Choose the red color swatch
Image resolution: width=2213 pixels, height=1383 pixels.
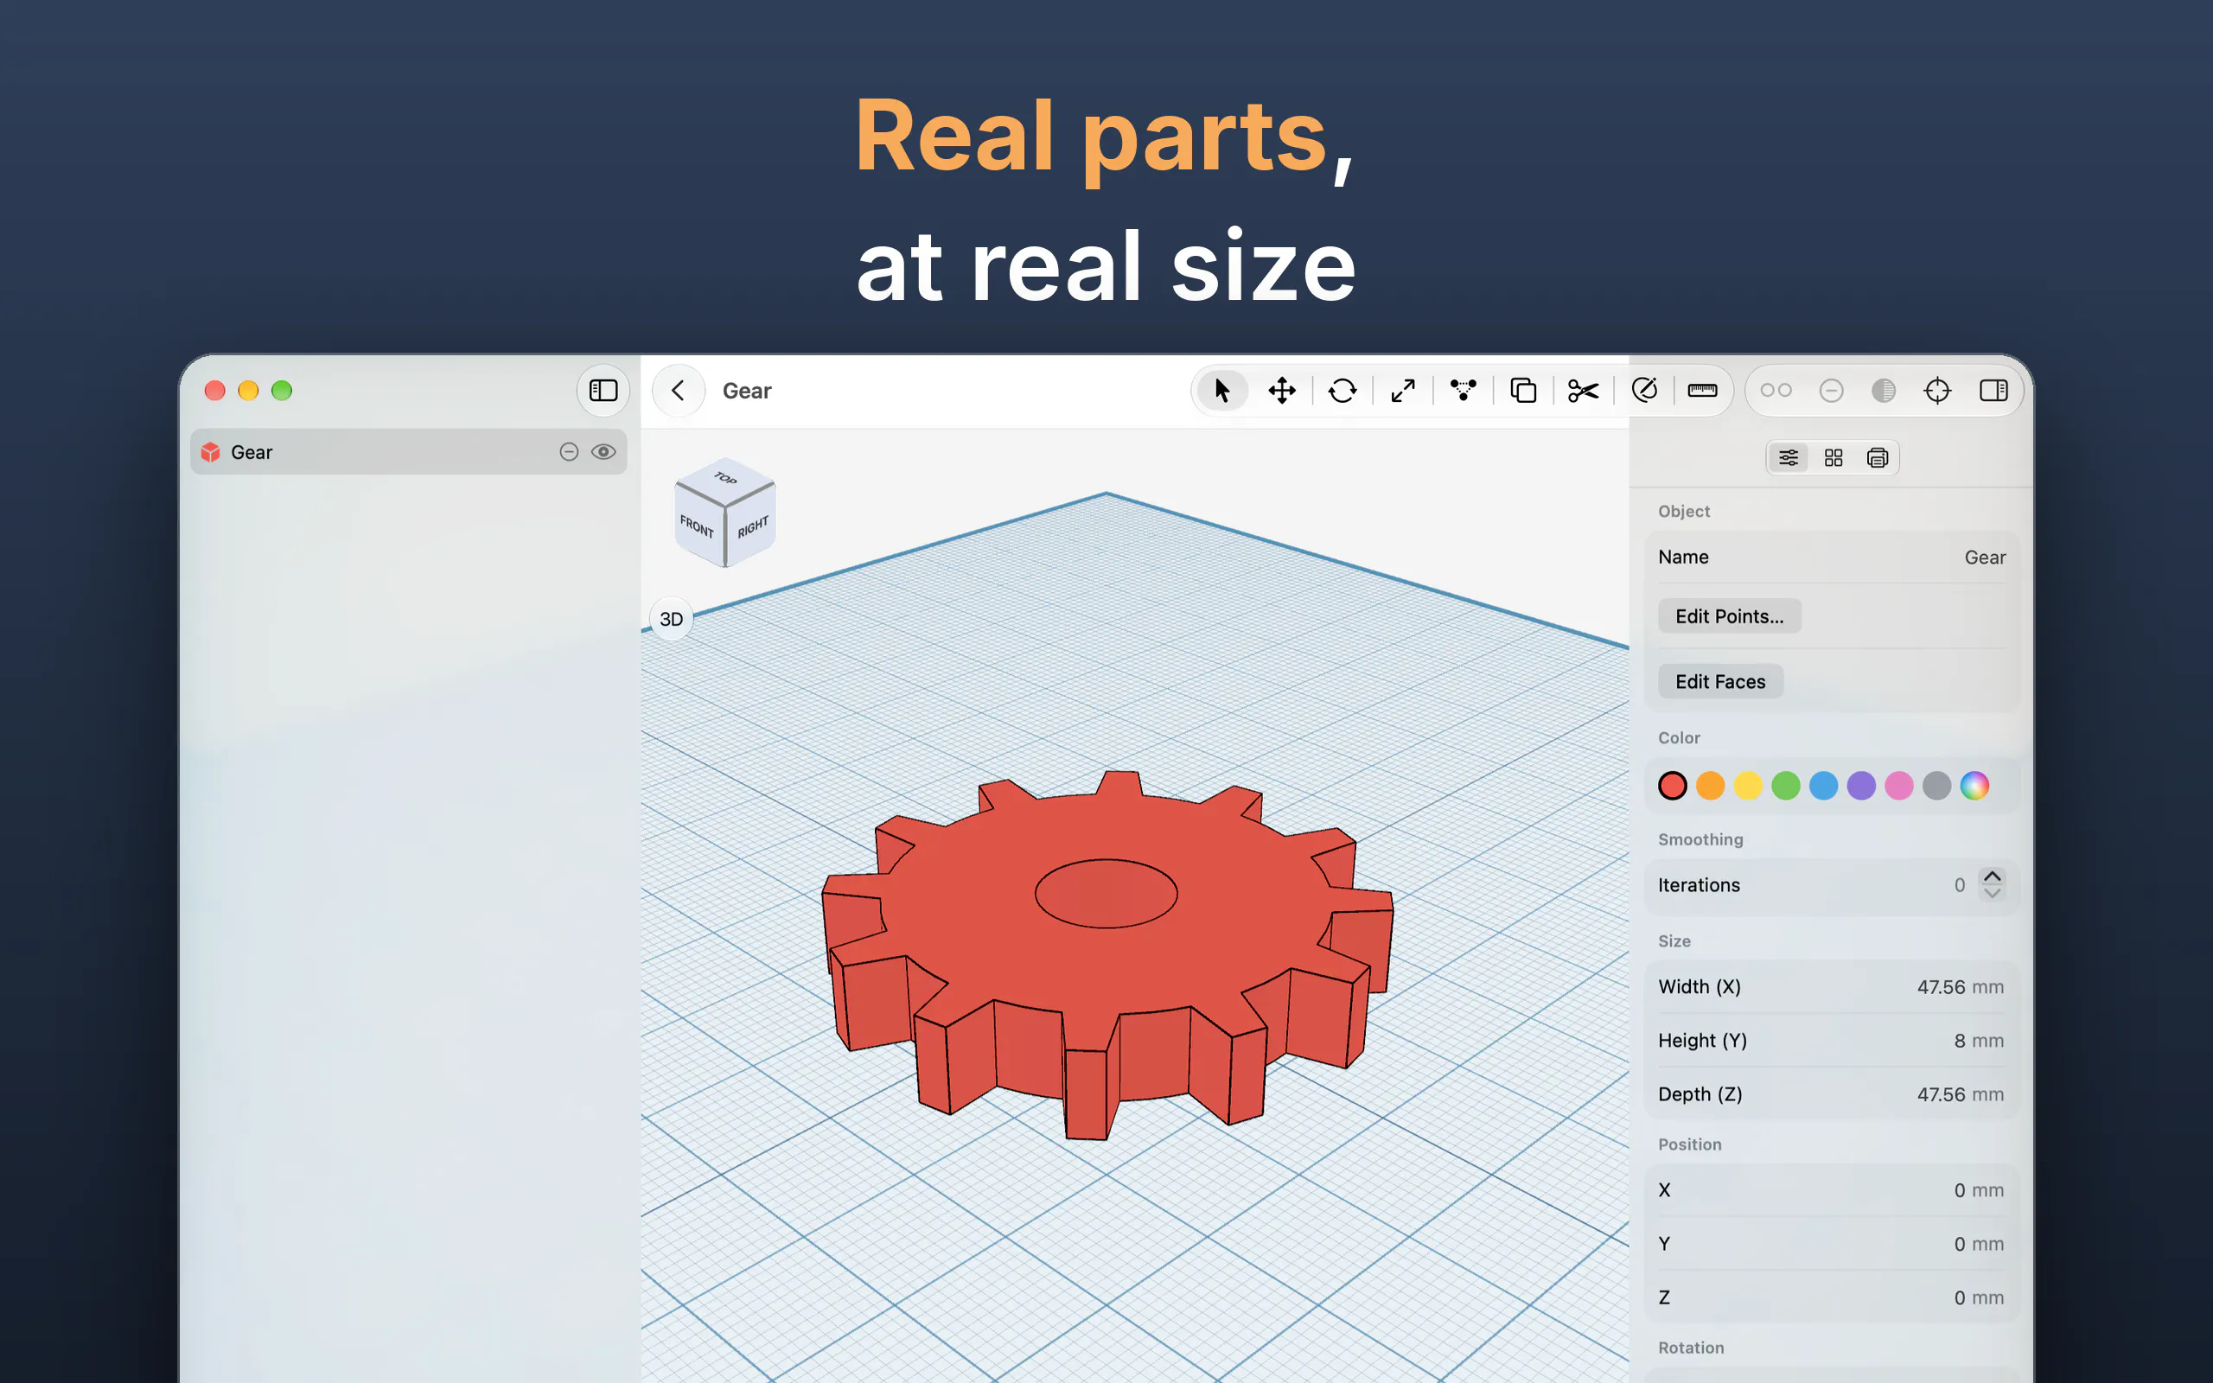pyautogui.click(x=1673, y=786)
